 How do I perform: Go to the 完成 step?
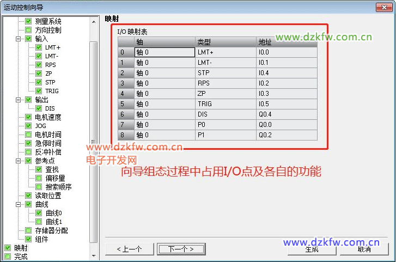[21, 257]
